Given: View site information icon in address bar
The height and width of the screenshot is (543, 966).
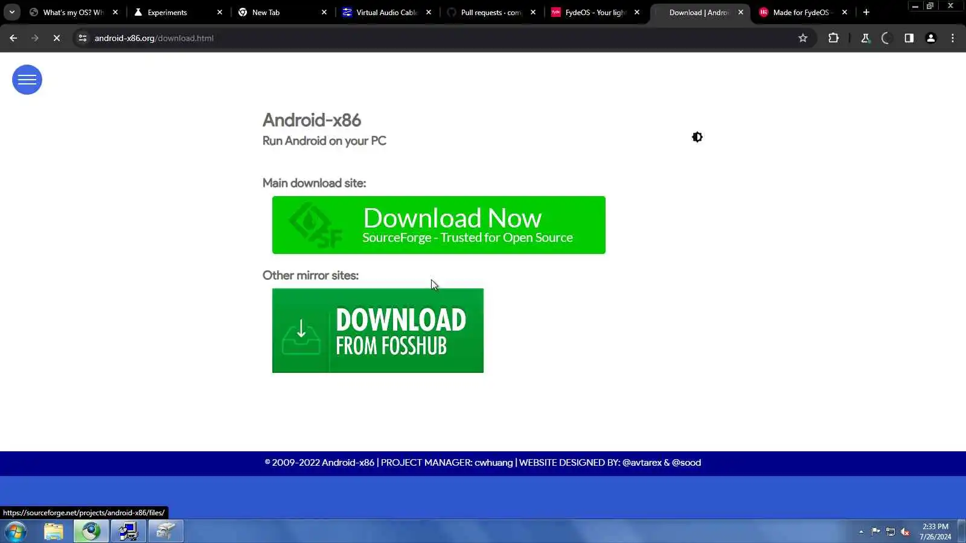Looking at the screenshot, I should [83, 38].
